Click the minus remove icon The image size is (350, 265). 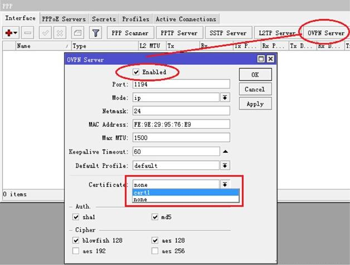(x=28, y=33)
